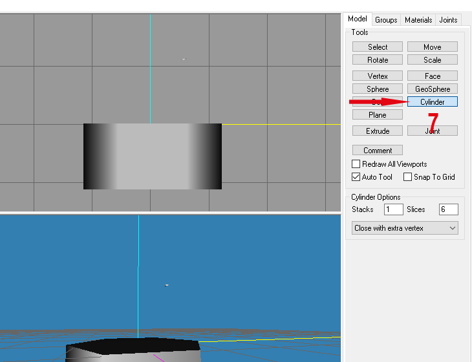Toggle Snap To Grid checkbox
This screenshot has width=472, height=362.
(x=408, y=177)
